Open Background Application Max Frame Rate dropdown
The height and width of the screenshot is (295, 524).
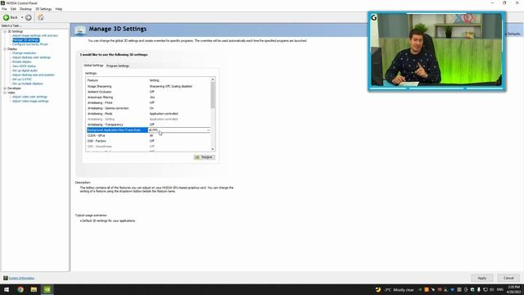click(179, 130)
